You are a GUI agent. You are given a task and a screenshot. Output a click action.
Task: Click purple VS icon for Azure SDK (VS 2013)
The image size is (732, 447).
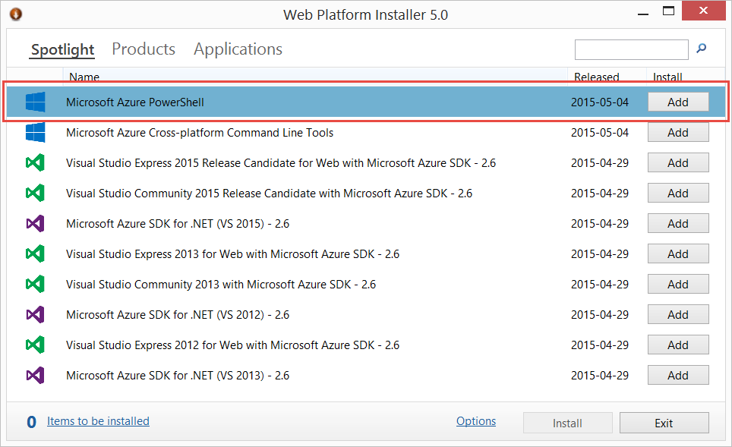pos(35,375)
